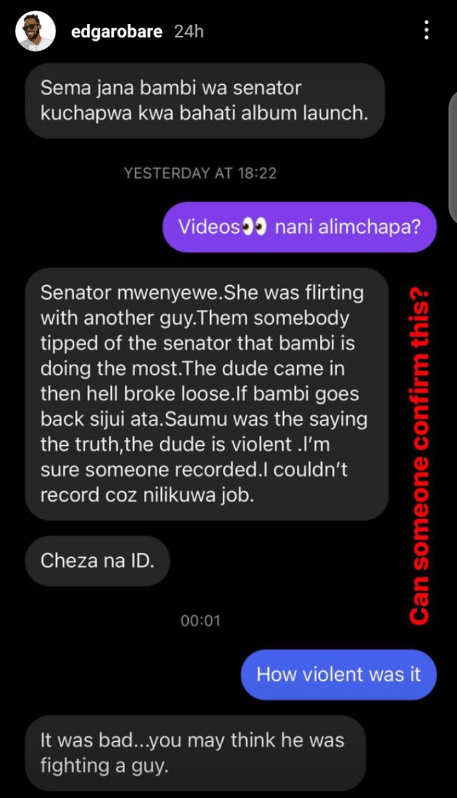
Task: Open the edgarobare username link
Action: (116, 31)
